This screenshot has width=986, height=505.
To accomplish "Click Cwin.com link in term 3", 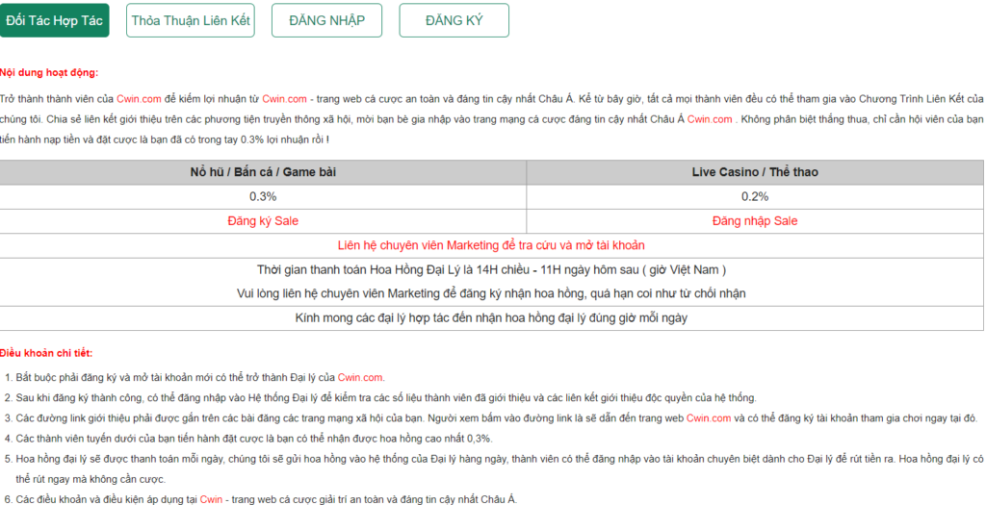I will tap(709, 418).
